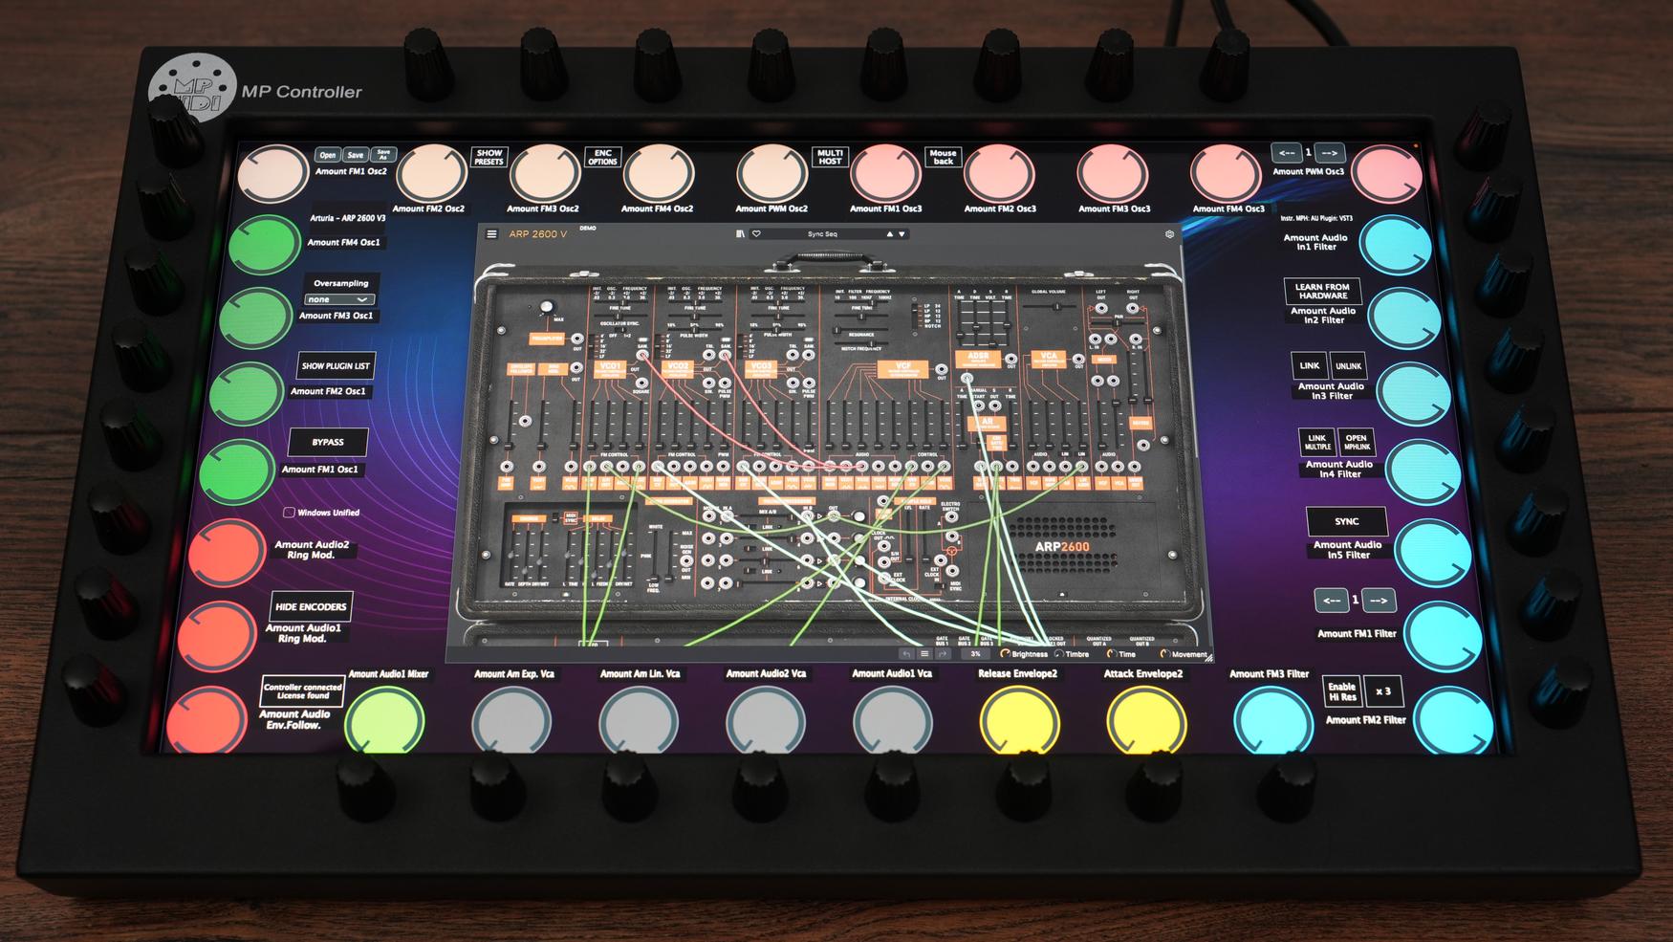Tap the Amount FM2 Osc2 encoder circle
Image resolution: width=1673 pixels, height=942 pixels.
(x=431, y=173)
